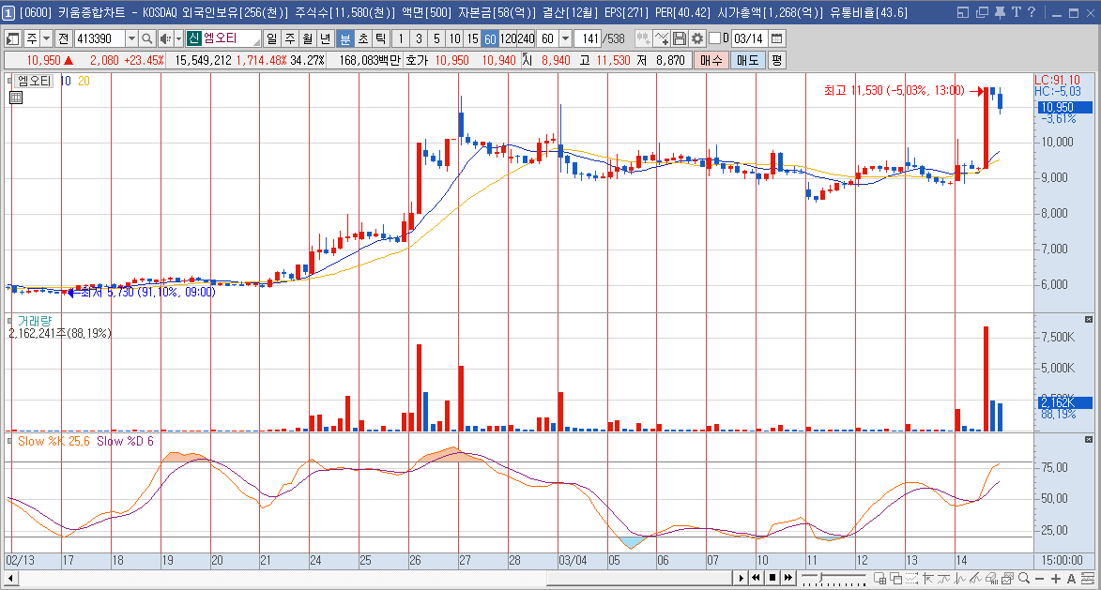The height and width of the screenshot is (590, 1101).
Task: Open the interval value 60 dropdown arrow
Action: click(x=564, y=38)
